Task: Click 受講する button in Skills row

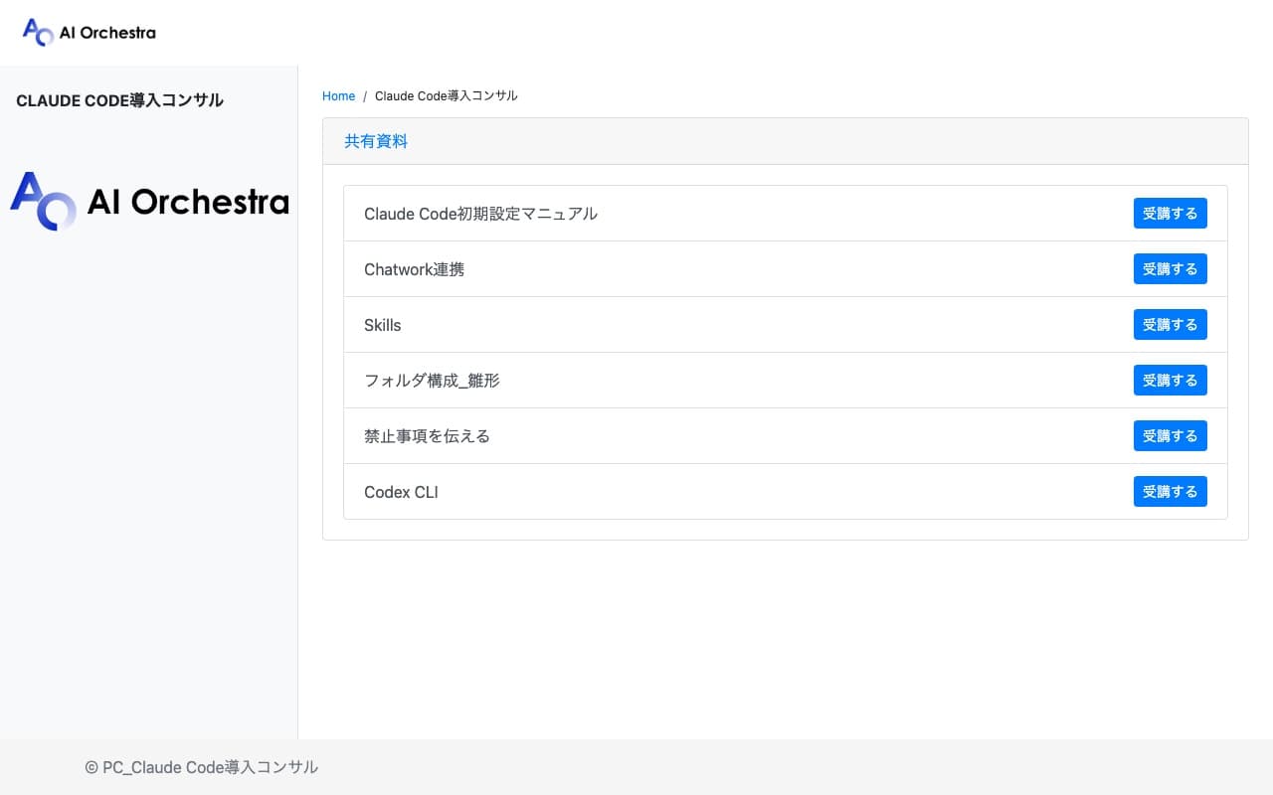Action: (1170, 325)
